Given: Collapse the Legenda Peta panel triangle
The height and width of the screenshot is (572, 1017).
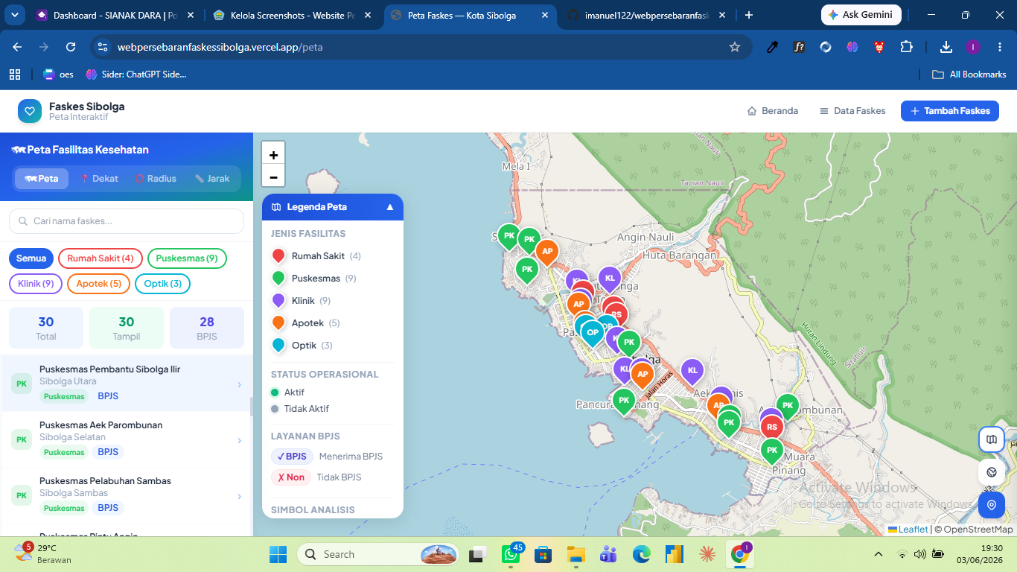Looking at the screenshot, I should (x=390, y=207).
